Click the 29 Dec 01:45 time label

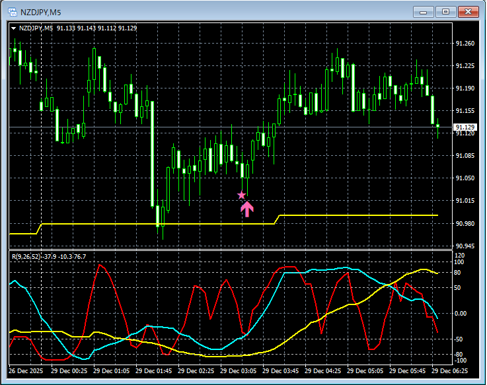(x=153, y=371)
